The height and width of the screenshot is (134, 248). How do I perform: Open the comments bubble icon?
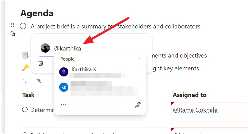[x=12, y=34]
